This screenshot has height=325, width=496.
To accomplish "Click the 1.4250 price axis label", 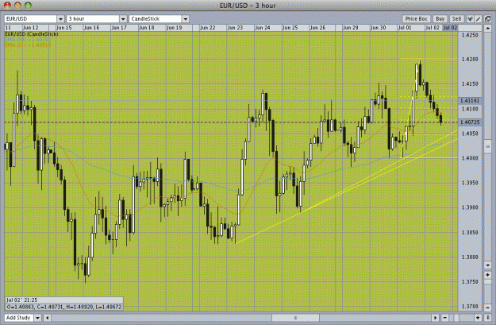I will pyautogui.click(x=470, y=35).
